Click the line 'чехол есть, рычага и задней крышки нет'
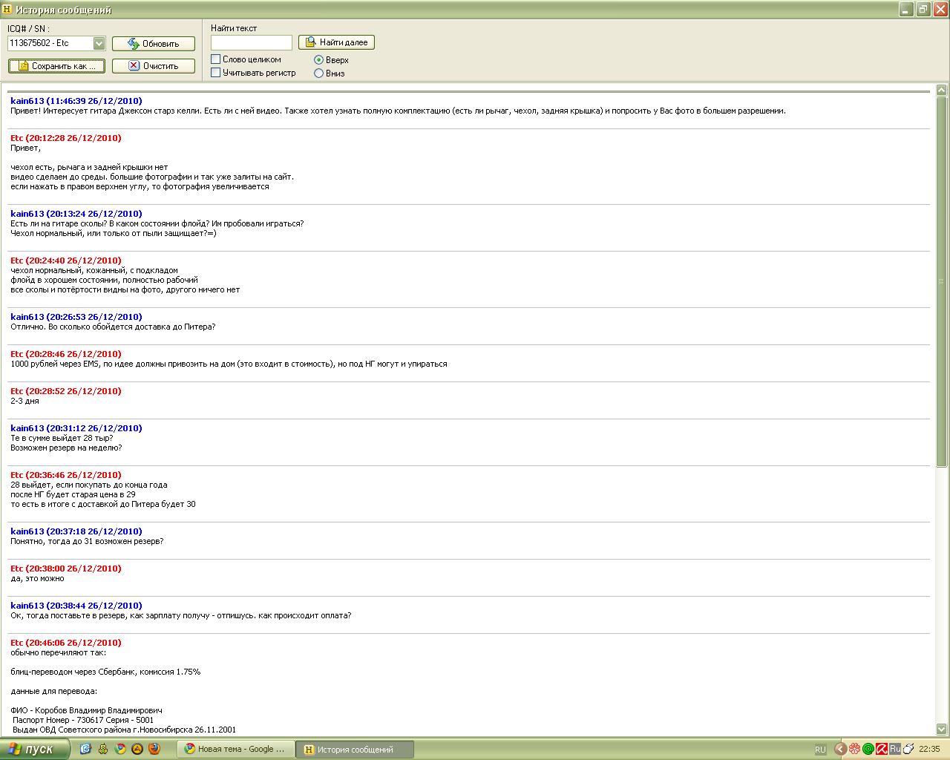Image resolution: width=950 pixels, height=760 pixels. (89, 168)
